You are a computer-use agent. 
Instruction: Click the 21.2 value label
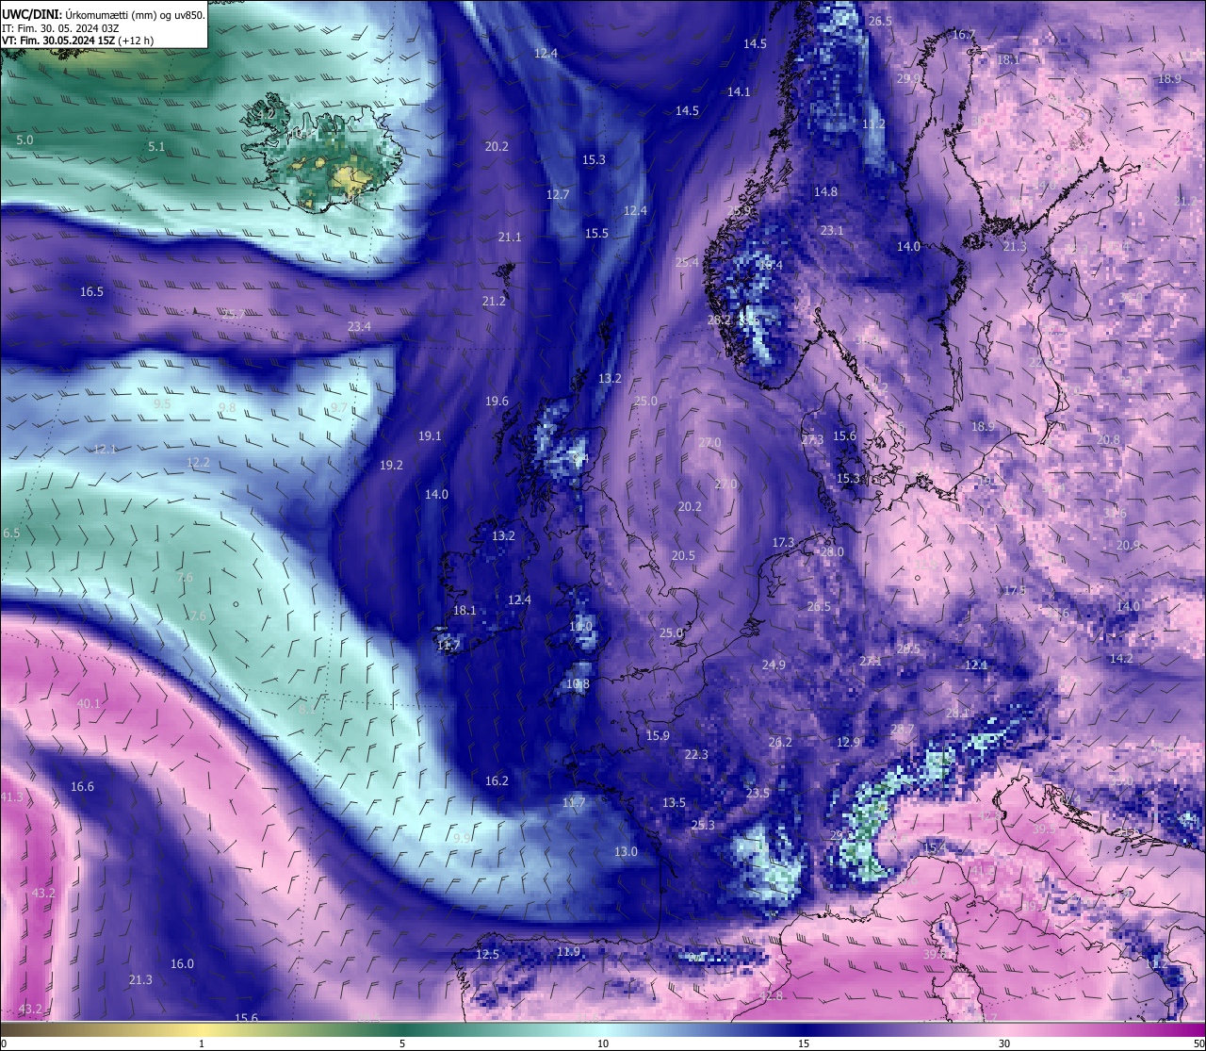tap(494, 302)
